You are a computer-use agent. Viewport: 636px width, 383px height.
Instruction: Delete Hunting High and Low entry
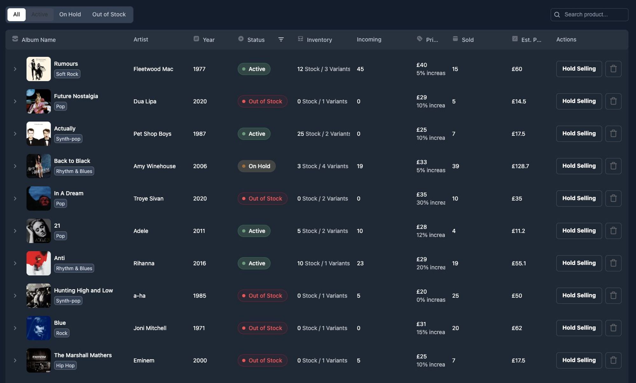point(613,296)
